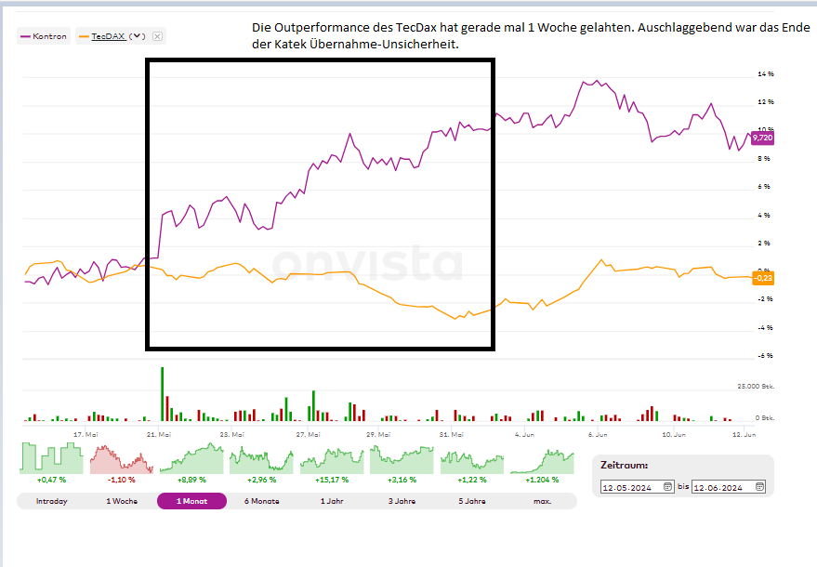817x567 pixels.
Task: Click the magenta 9,720 price tag on the chart
Action: (x=764, y=137)
